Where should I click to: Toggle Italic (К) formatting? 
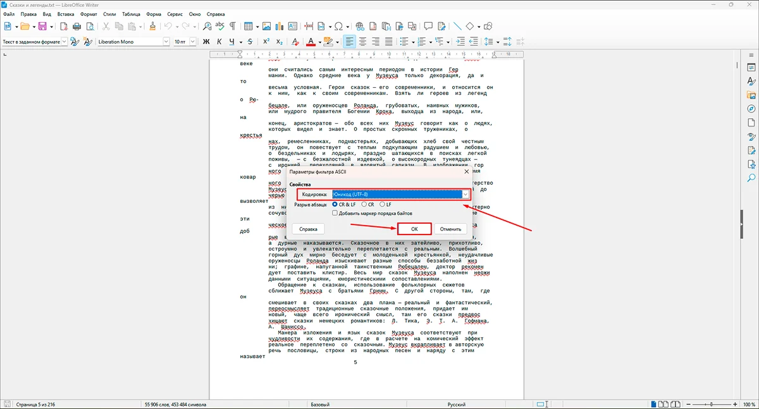(x=219, y=42)
